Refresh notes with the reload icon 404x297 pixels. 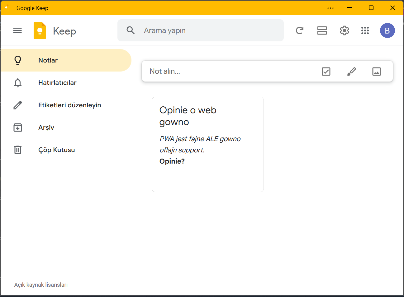pyautogui.click(x=300, y=30)
